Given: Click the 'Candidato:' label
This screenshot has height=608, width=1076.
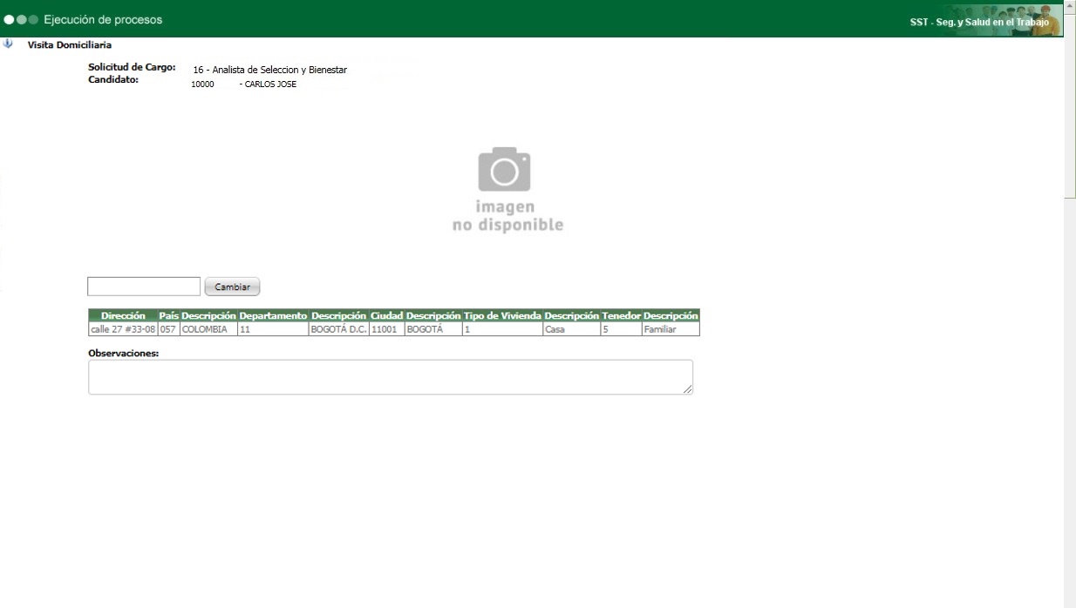Looking at the screenshot, I should coord(113,78).
